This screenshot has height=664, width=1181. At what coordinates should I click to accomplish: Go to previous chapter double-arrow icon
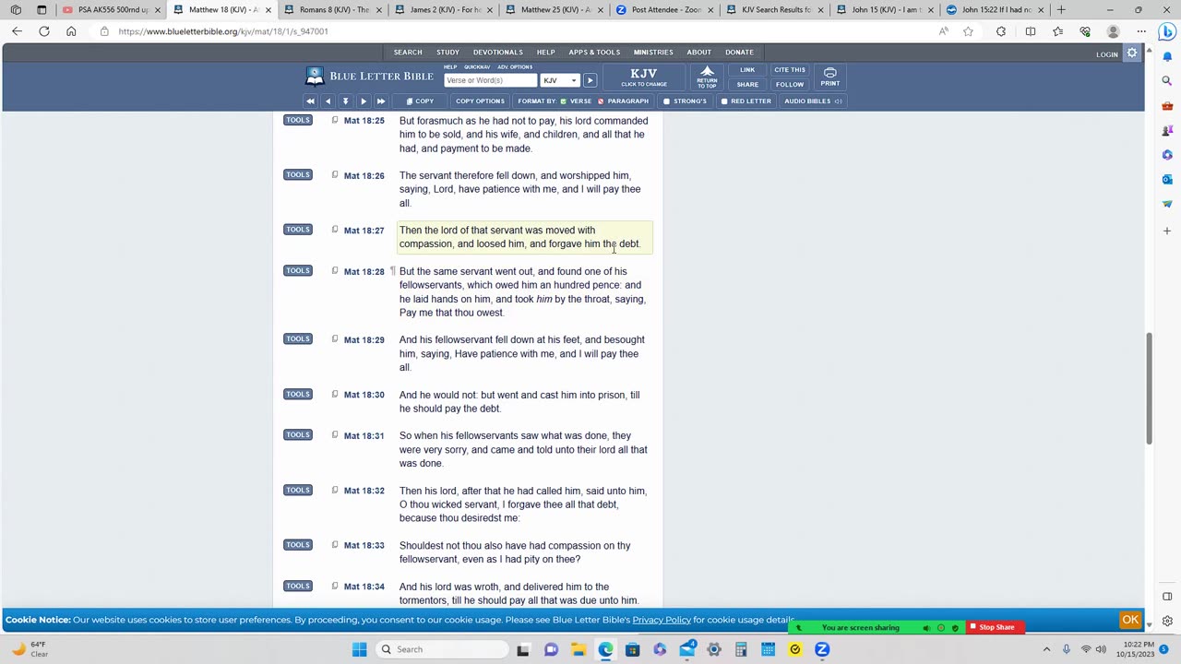tap(310, 101)
